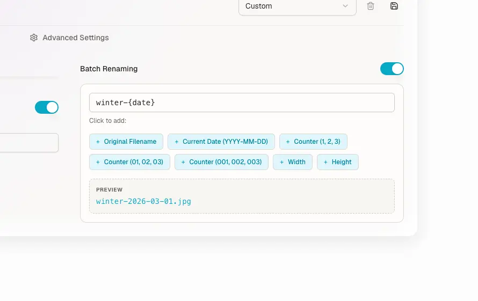Click the Batch Renaming label
The height and width of the screenshot is (301, 478).
[109, 69]
